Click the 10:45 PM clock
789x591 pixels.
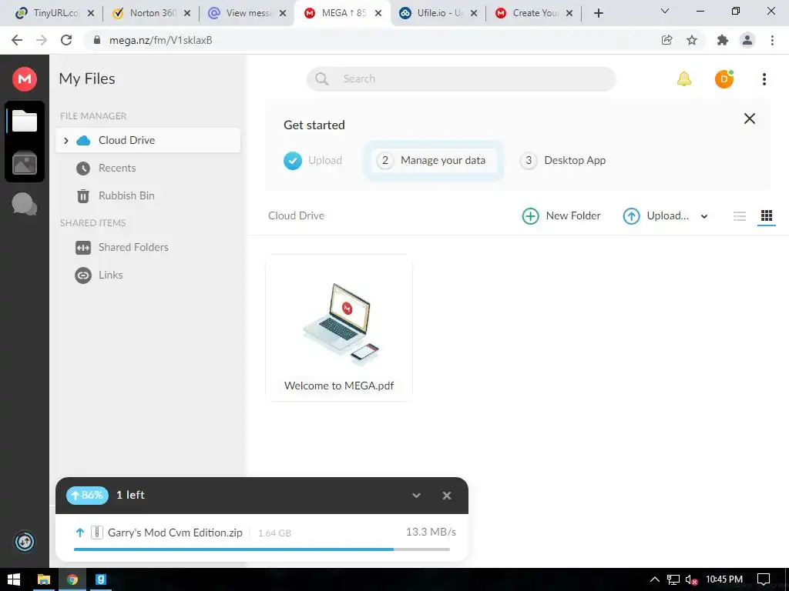coord(724,579)
